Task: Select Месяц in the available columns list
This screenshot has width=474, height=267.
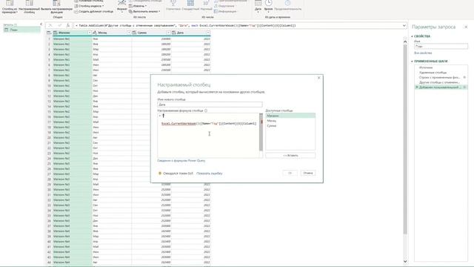Action: click(x=290, y=120)
